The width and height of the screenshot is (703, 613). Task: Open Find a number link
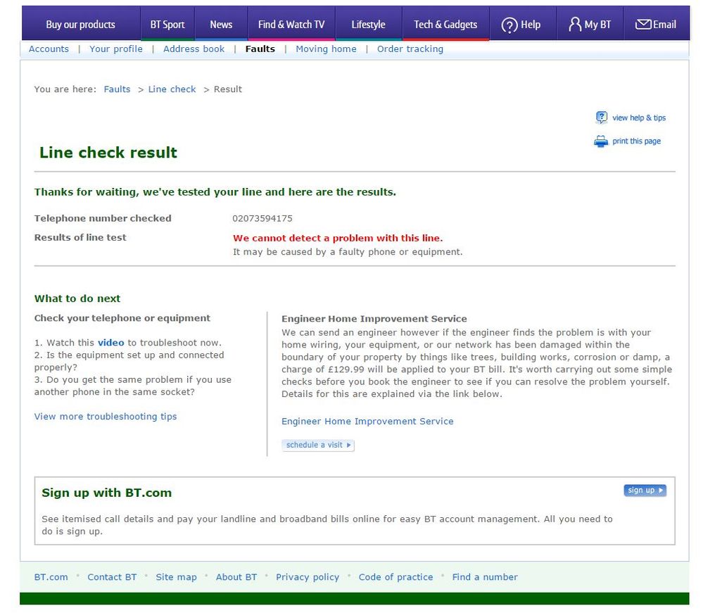[x=485, y=577]
